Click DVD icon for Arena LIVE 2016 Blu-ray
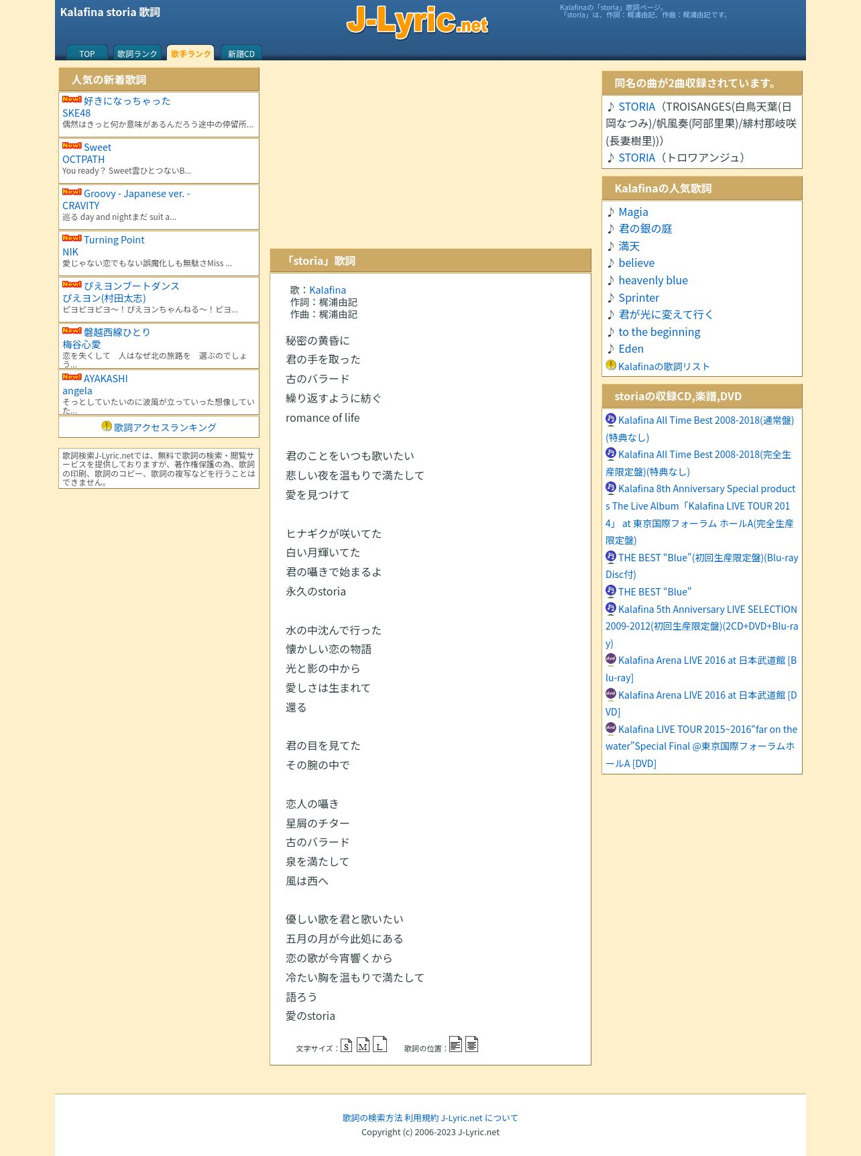Screen dimensions: 861x1156 tap(611, 659)
